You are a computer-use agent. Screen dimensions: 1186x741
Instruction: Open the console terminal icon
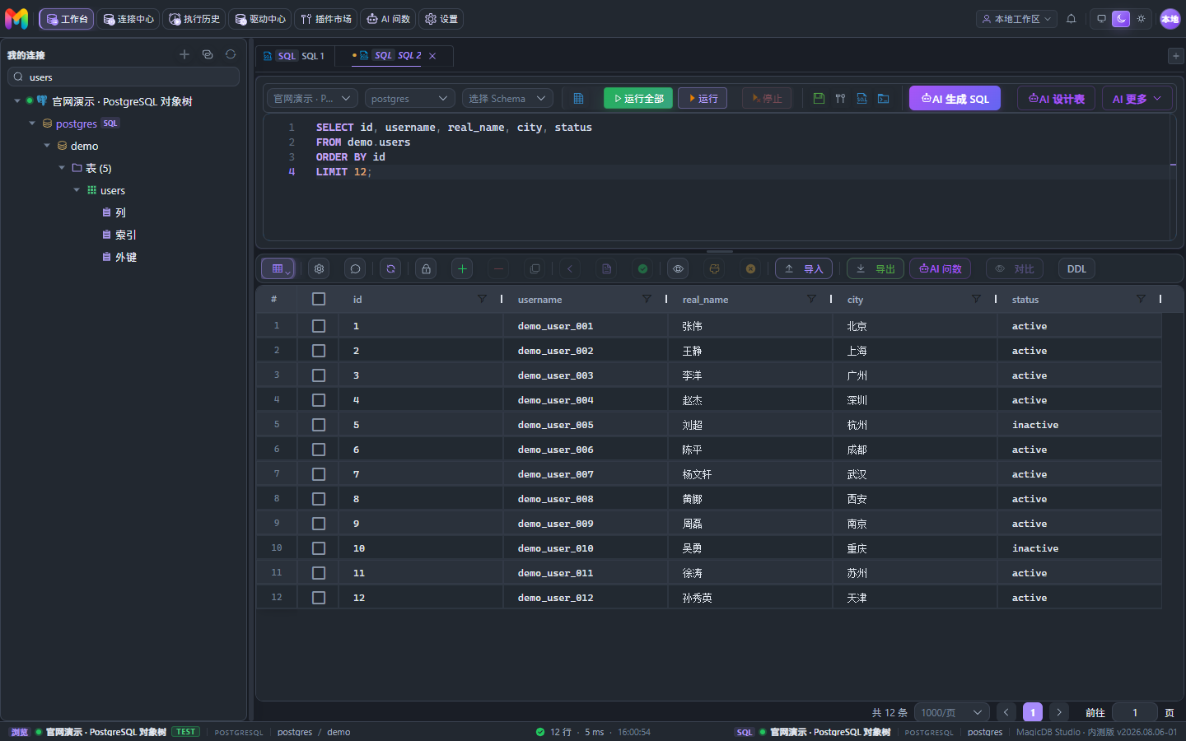coord(883,99)
